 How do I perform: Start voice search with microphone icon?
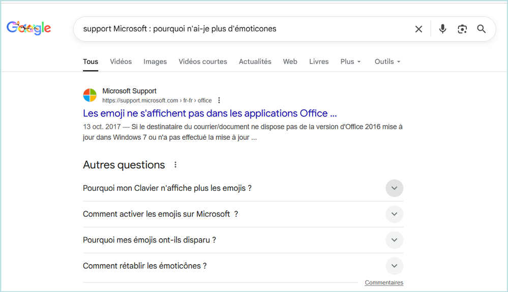(x=442, y=29)
